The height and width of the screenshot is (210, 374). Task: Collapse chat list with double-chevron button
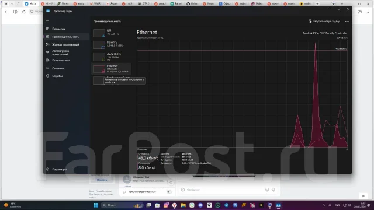pyautogui.click(x=171, y=183)
